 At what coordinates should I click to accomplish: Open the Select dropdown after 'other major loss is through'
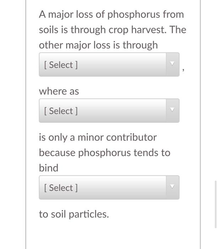tap(103, 65)
